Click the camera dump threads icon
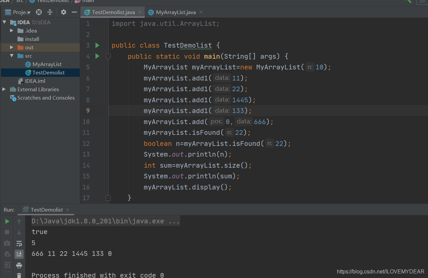428x278 pixels. point(7,243)
